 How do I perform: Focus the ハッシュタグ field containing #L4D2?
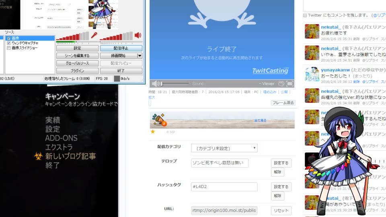point(224,187)
